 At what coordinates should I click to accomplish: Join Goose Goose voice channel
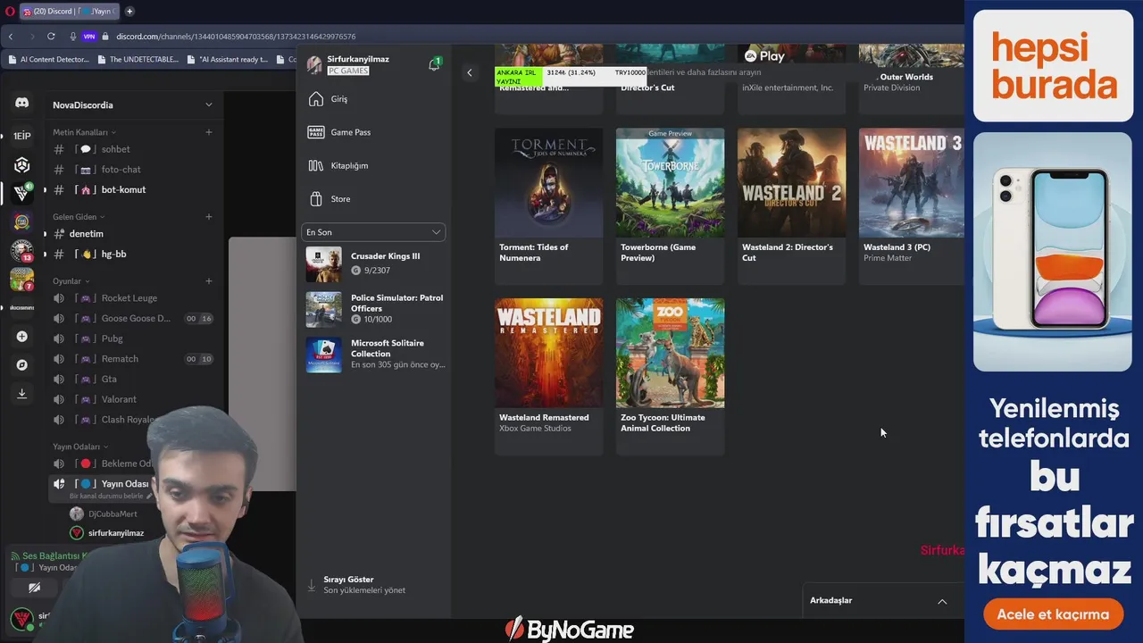134,319
